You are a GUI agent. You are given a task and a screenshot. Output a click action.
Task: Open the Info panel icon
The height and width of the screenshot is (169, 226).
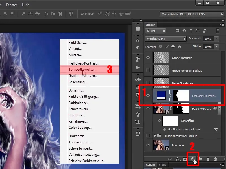point(138,29)
